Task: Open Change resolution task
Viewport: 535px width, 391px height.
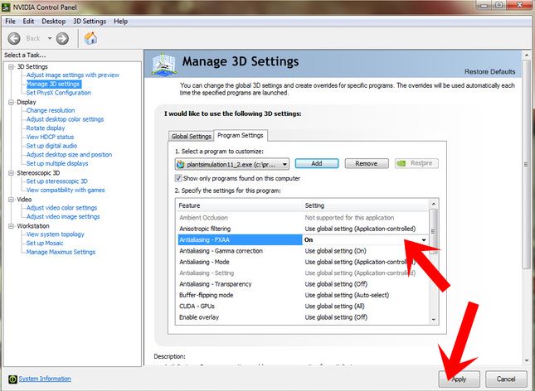Action: [51, 110]
